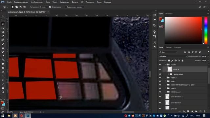This screenshot has height=118, width=210.
Task: Select the Hand tool
Action: 3,88
